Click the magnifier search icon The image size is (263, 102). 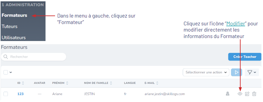(x=6, y=57)
